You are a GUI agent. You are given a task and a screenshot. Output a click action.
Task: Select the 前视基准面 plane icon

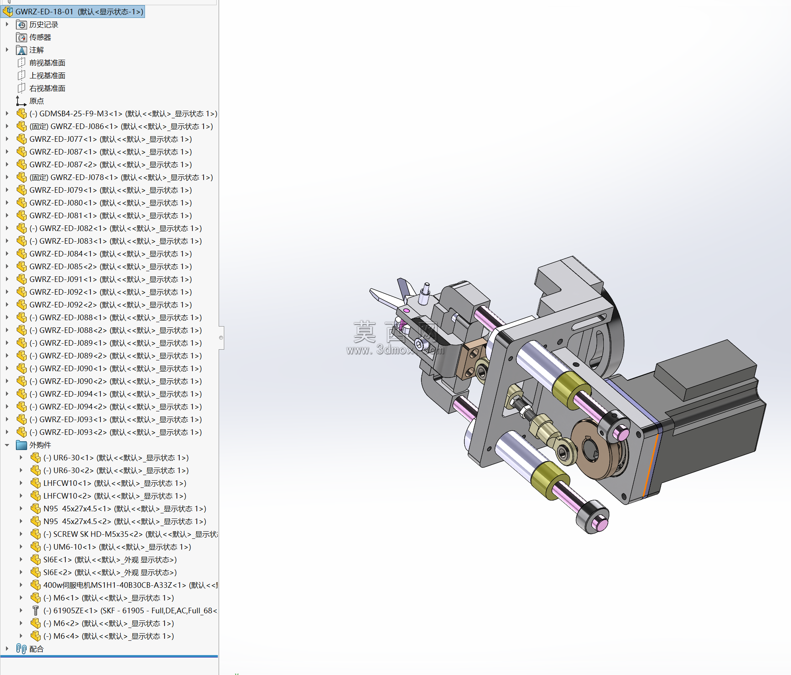22,63
